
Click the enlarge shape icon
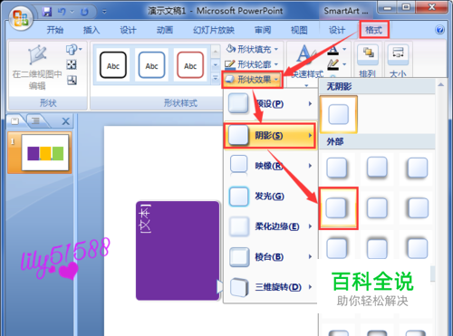coord(72,64)
